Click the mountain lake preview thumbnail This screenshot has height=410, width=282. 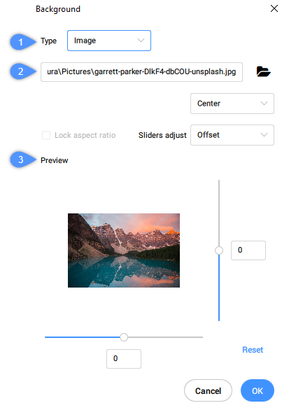(x=124, y=250)
